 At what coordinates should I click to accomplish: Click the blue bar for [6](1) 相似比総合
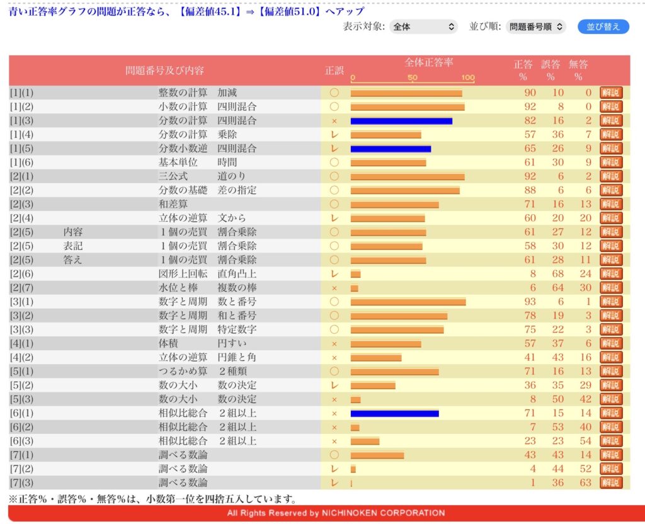point(394,413)
